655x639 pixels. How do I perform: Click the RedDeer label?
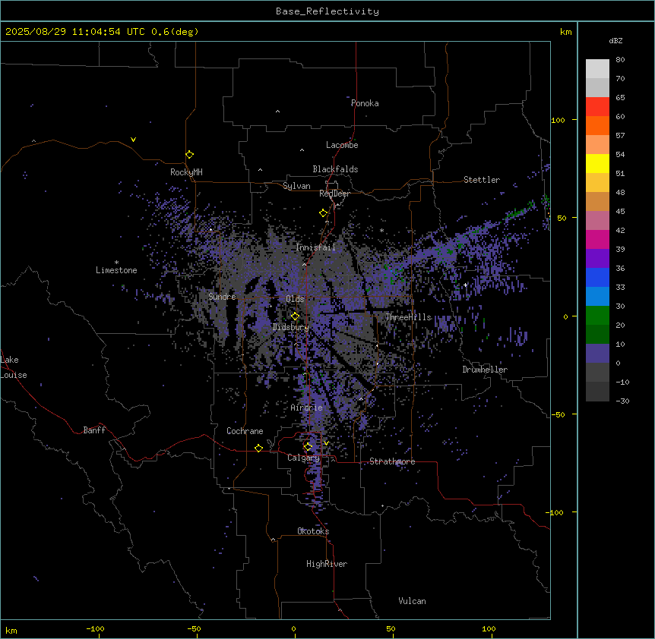click(x=334, y=194)
